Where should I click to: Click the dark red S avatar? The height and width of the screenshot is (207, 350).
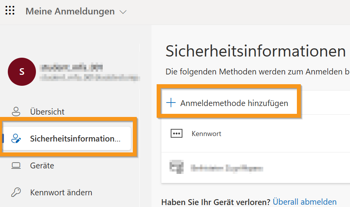coord(22,71)
